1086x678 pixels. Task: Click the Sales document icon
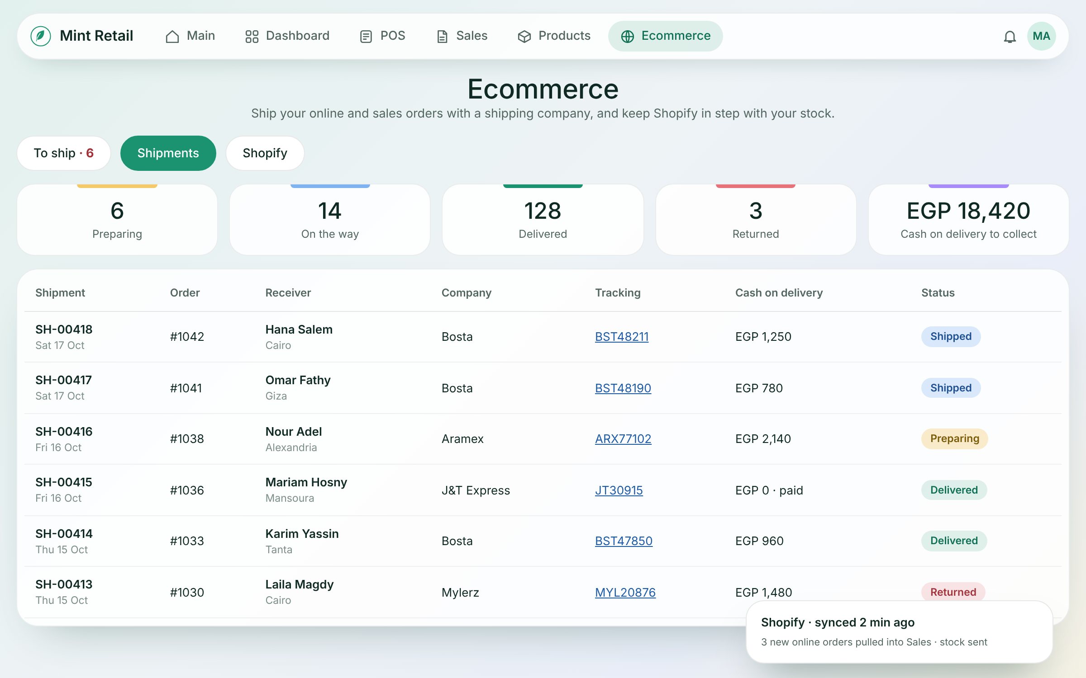pyautogui.click(x=442, y=36)
